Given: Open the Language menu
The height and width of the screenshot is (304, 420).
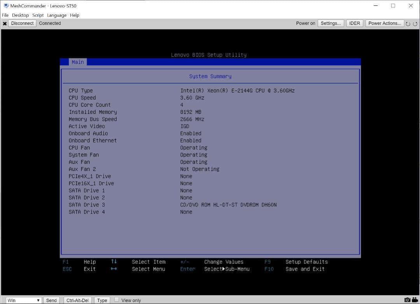Looking at the screenshot, I should tap(57, 15).
